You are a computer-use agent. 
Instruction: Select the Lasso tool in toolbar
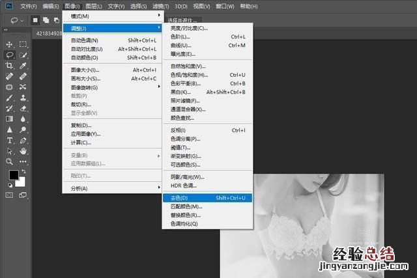tap(9, 55)
